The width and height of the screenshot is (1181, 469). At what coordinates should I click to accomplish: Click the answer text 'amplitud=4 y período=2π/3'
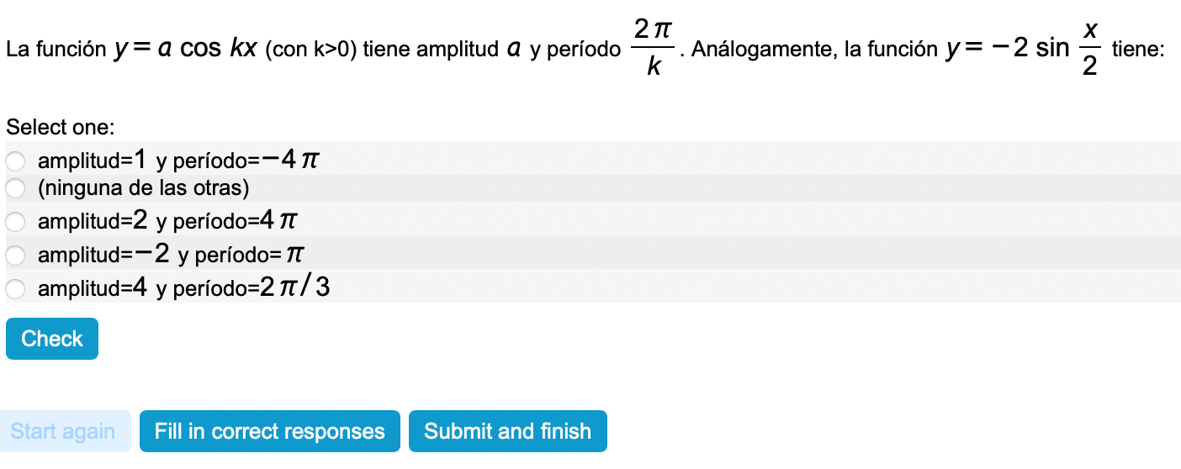[184, 288]
